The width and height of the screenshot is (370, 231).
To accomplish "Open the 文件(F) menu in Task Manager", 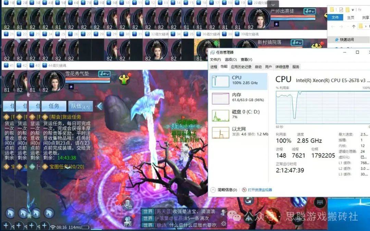I will tap(215, 60).
